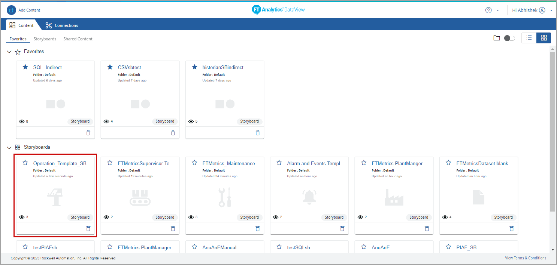The height and width of the screenshot is (265, 557).
Task: Open Operation_Template_SB storyboard title
Action: click(x=60, y=163)
